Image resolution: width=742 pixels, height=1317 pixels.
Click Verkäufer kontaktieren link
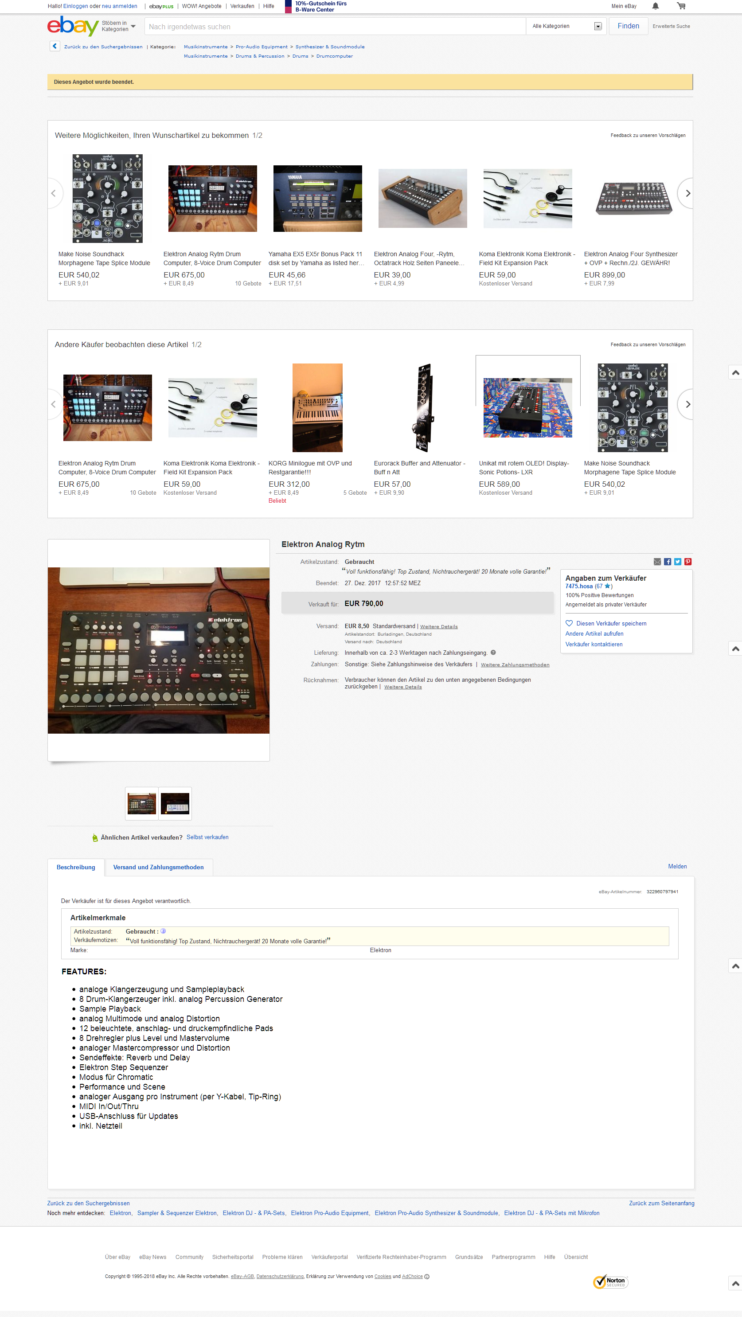[594, 644]
